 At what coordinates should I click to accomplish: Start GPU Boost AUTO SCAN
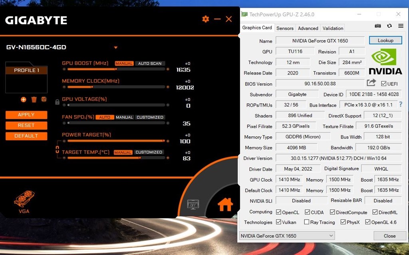pos(150,63)
